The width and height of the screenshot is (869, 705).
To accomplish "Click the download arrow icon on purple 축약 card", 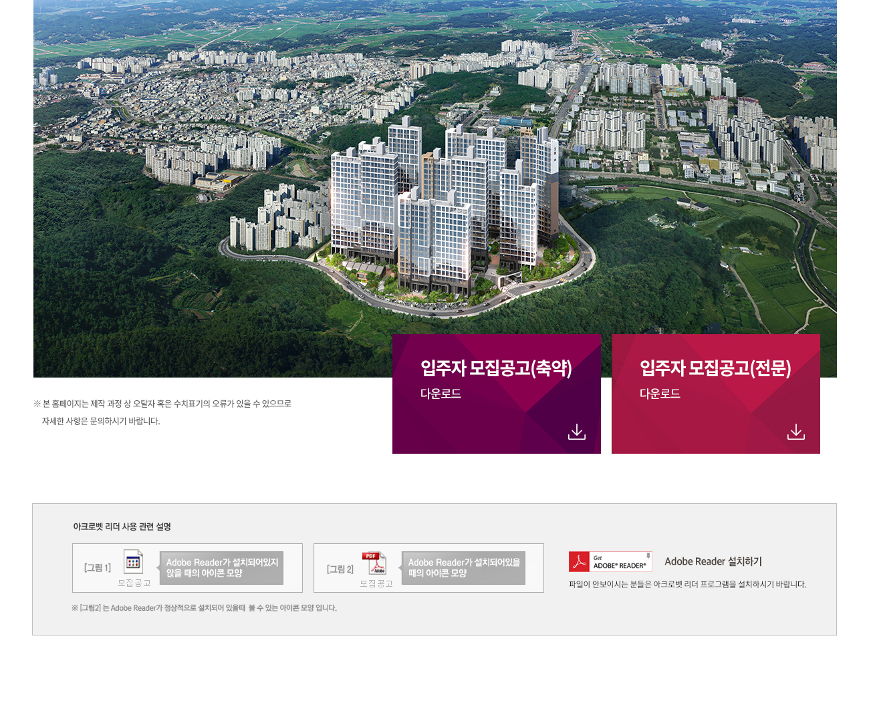I will [x=576, y=431].
